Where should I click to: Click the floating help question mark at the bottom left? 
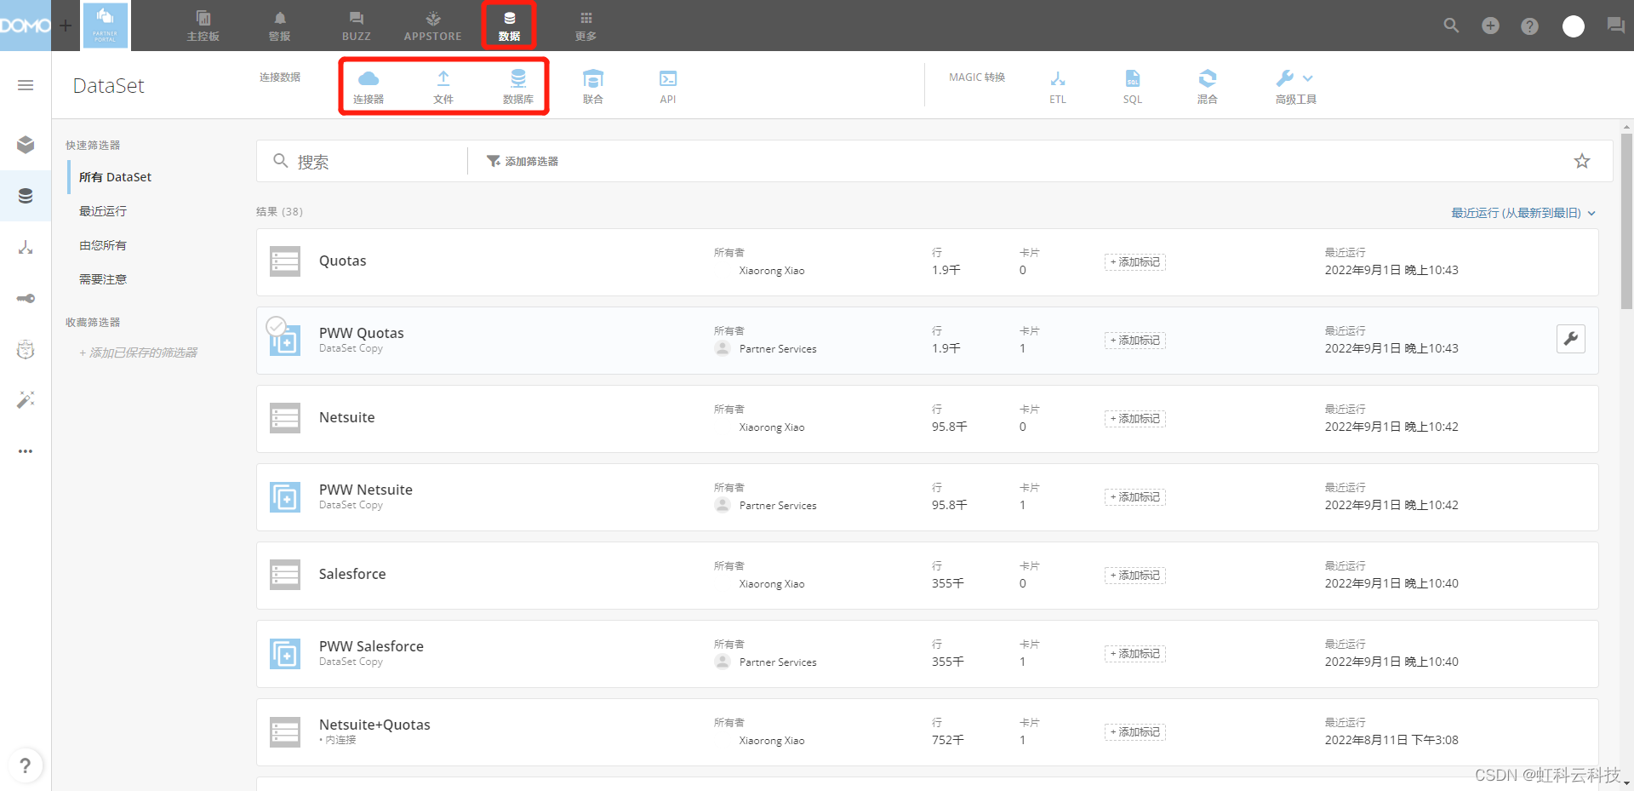pyautogui.click(x=26, y=765)
